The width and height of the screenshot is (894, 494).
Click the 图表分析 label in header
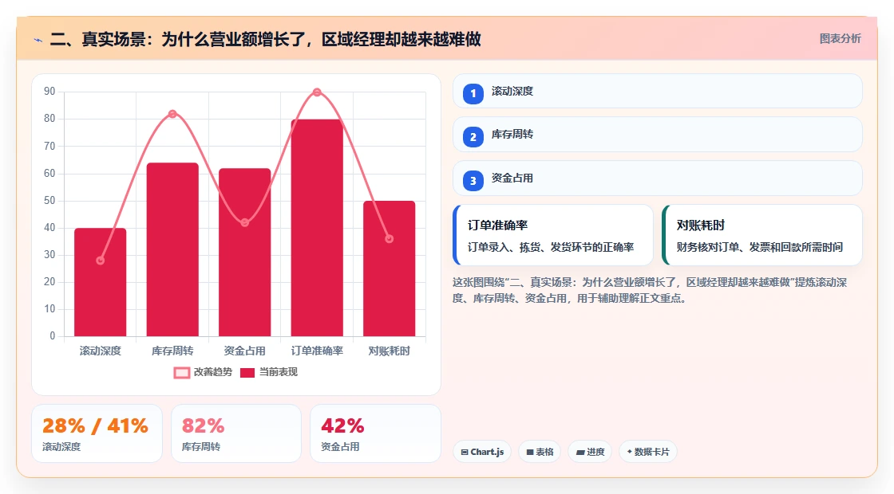click(840, 39)
